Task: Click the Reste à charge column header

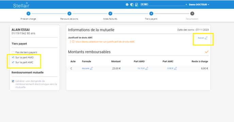Action: 200,61
